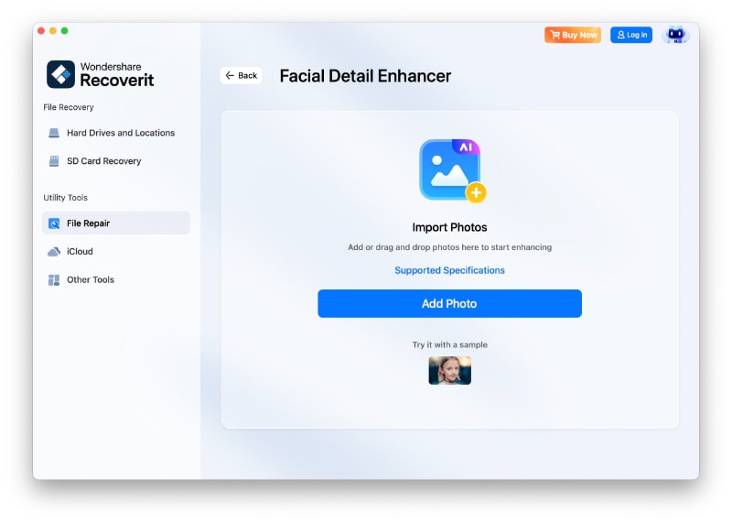
Task: Click the AI Import Photos image icon
Action: click(452, 170)
